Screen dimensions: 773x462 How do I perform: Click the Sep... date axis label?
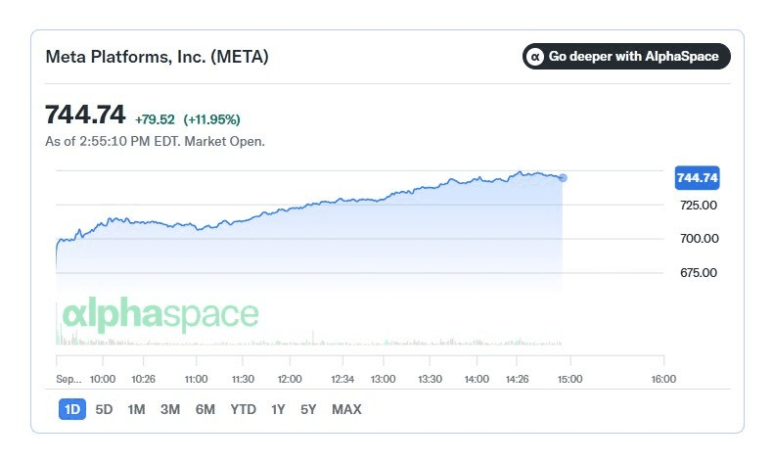pos(68,379)
